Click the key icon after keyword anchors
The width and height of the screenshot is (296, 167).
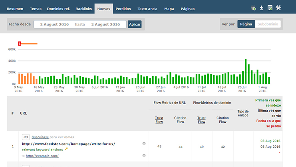pyautogui.click(x=66, y=149)
